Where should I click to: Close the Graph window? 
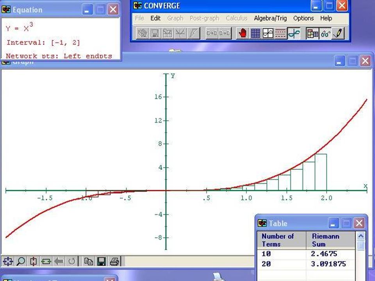365,61
